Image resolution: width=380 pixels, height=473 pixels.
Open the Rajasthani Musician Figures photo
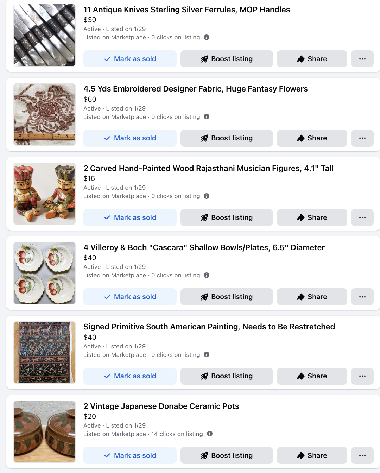coord(44,194)
